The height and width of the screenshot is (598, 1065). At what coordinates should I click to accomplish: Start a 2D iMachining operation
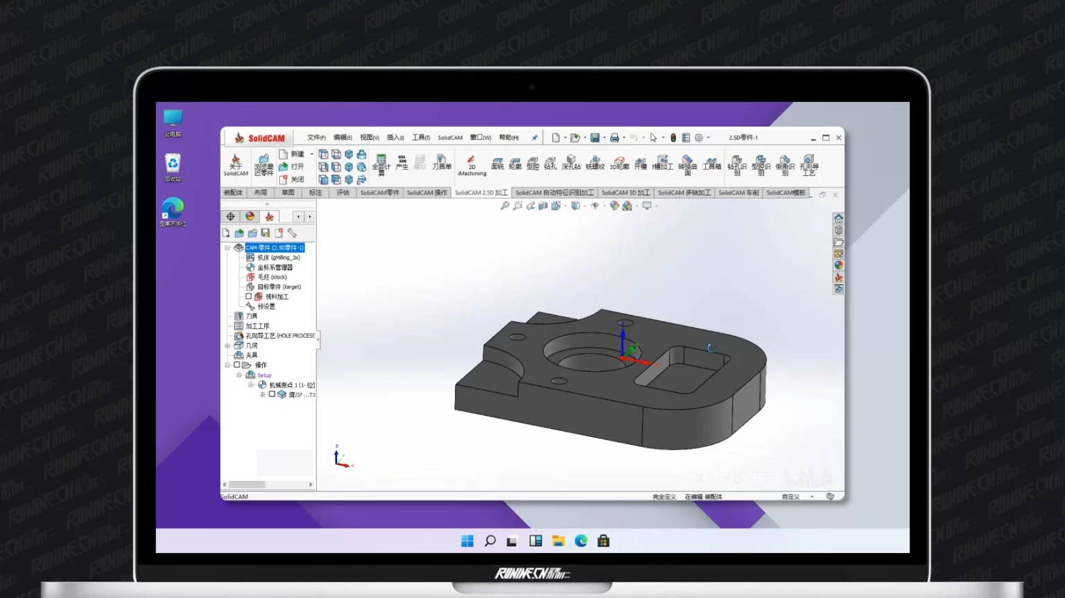click(471, 165)
